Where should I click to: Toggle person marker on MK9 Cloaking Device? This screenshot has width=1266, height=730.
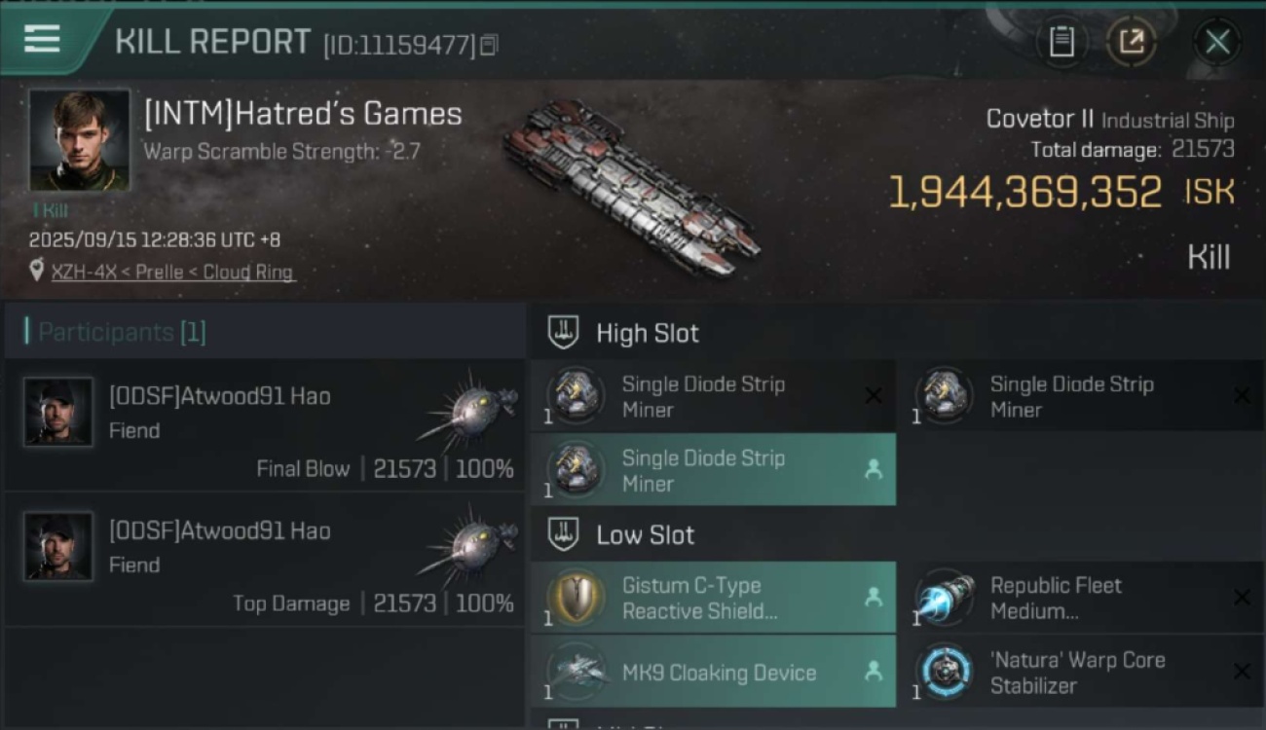click(874, 672)
